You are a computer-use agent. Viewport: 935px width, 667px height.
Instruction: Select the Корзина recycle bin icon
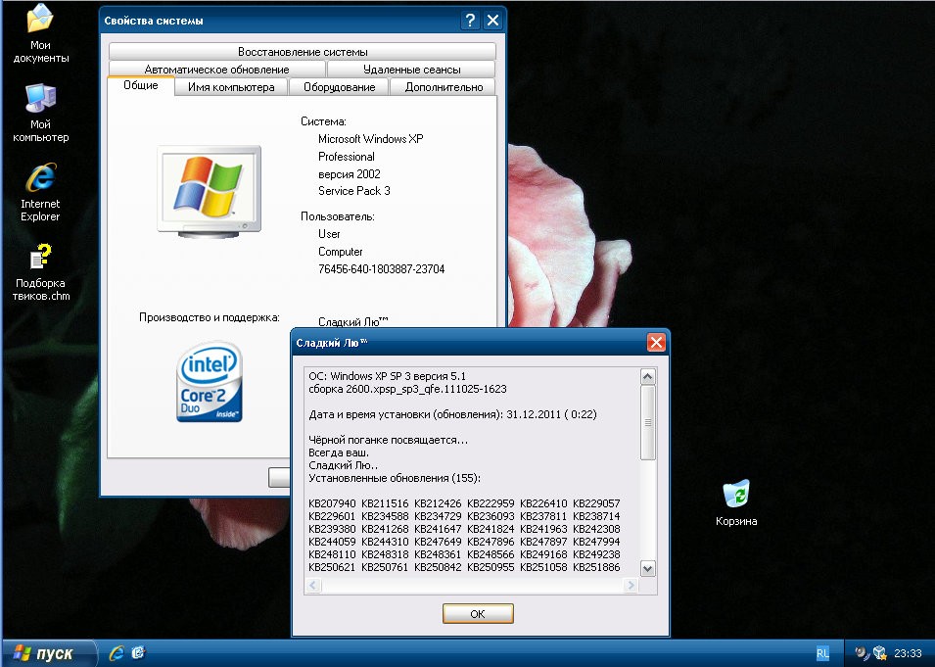(x=736, y=502)
